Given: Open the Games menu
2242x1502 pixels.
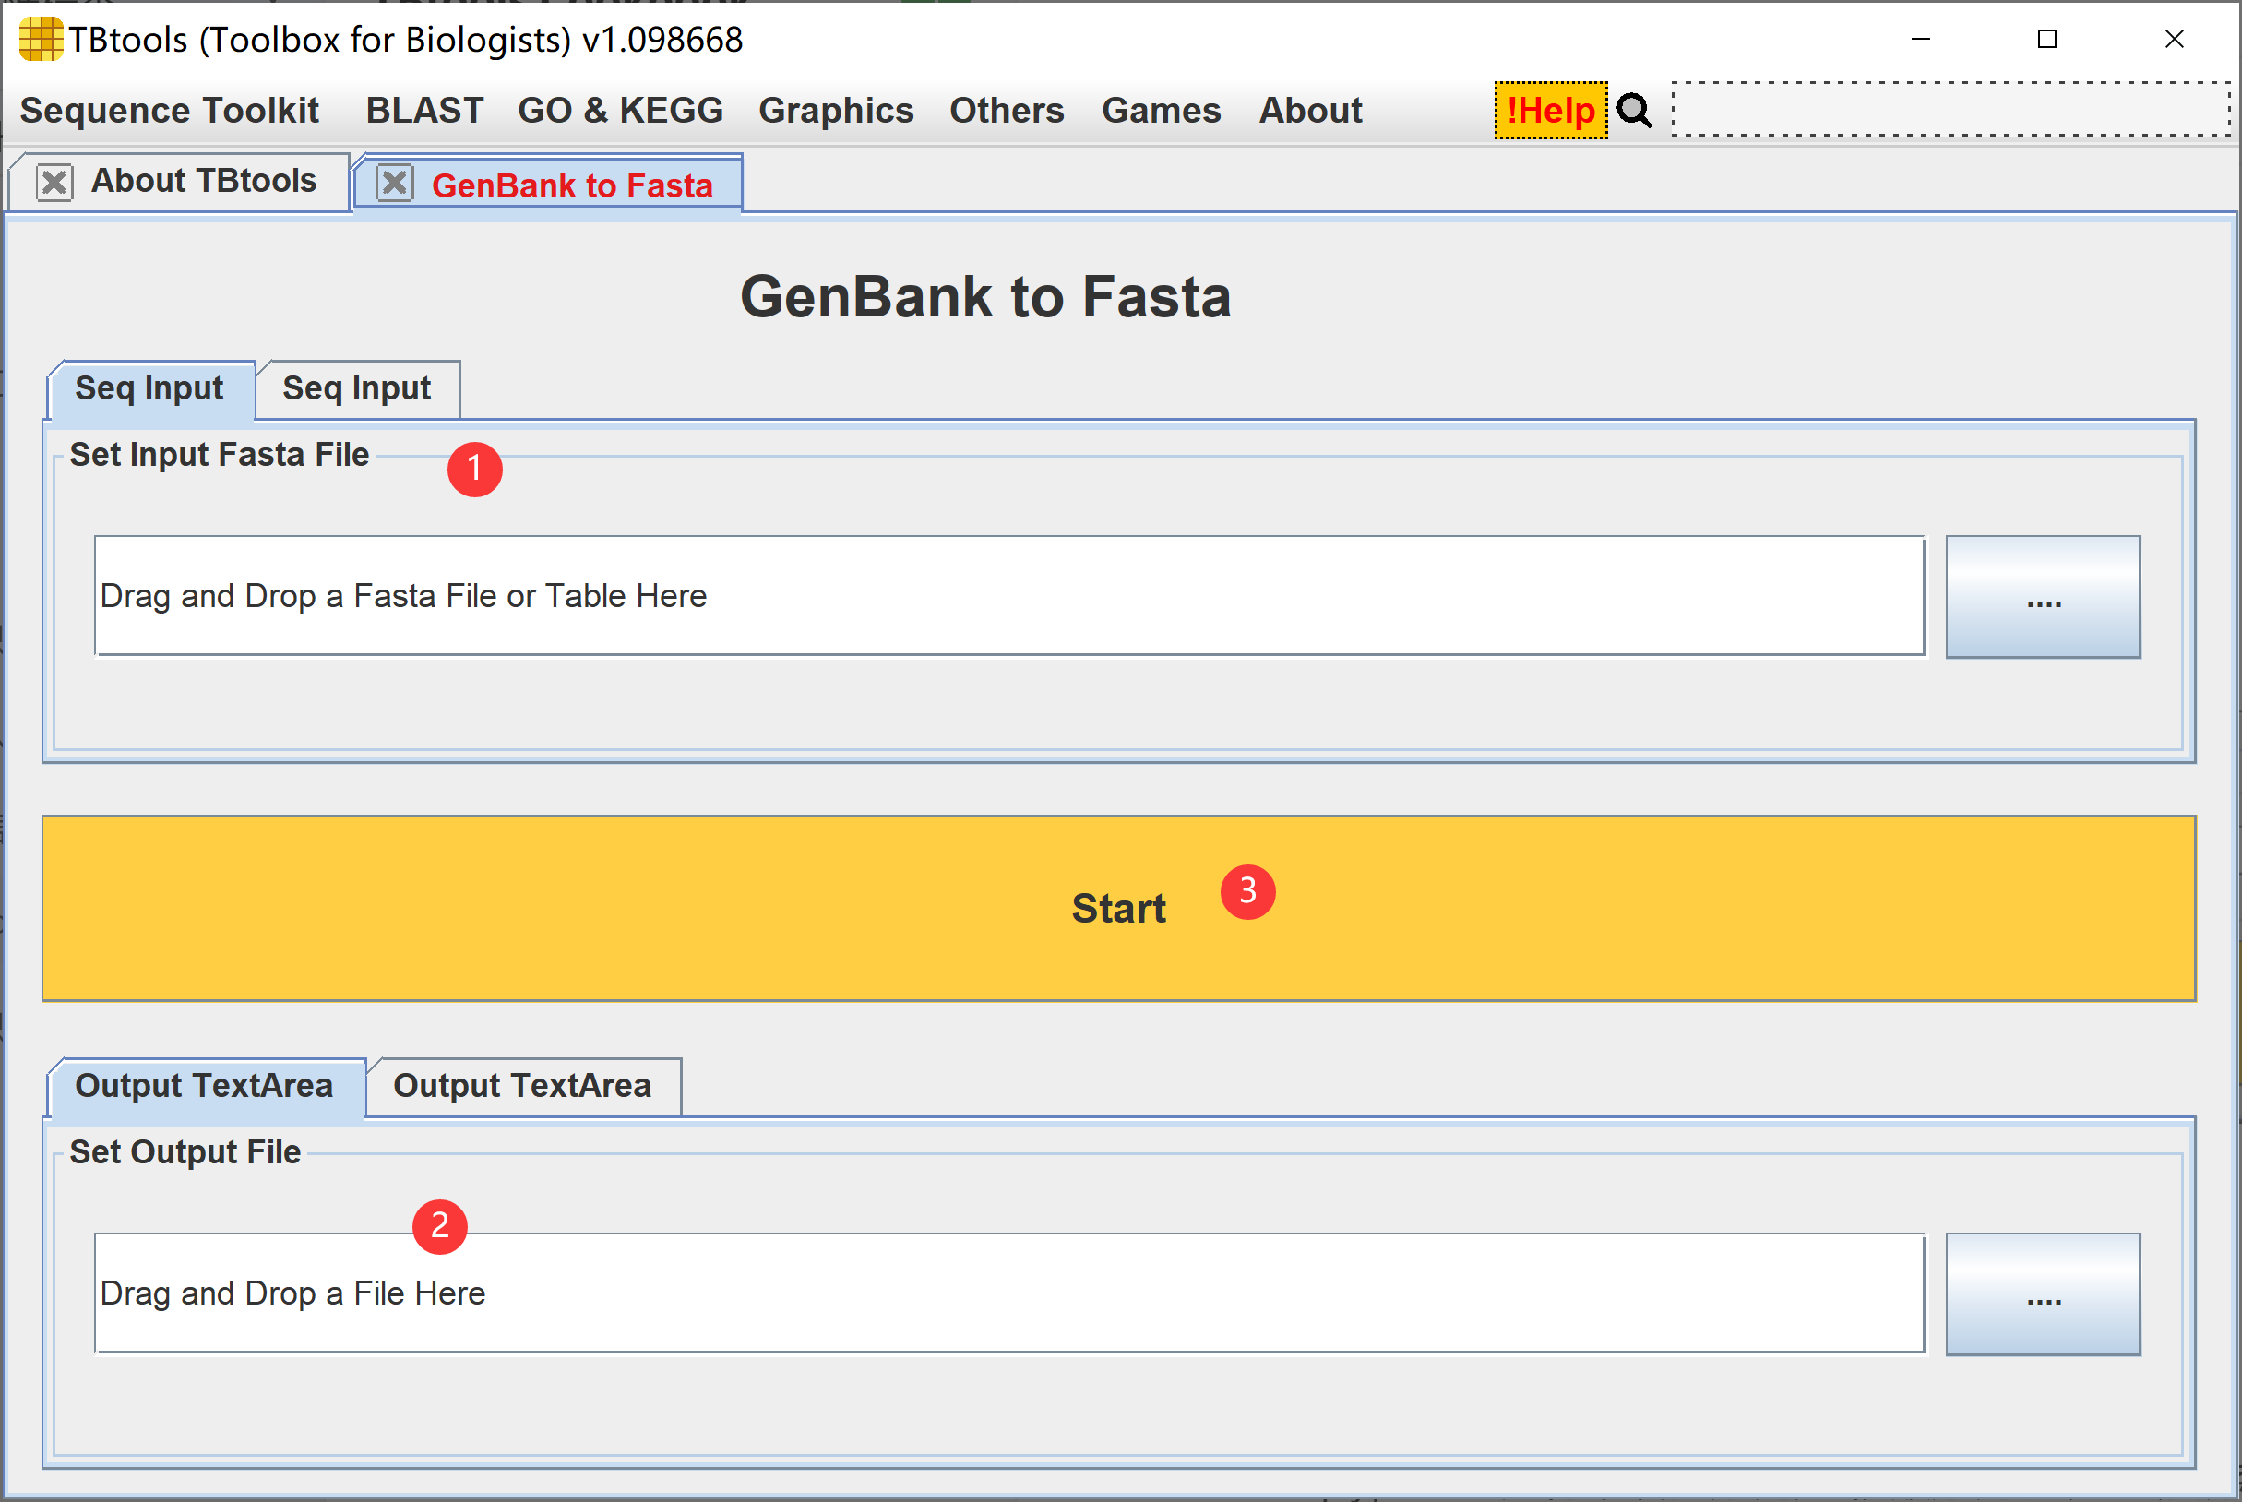Looking at the screenshot, I should coord(1161,110).
